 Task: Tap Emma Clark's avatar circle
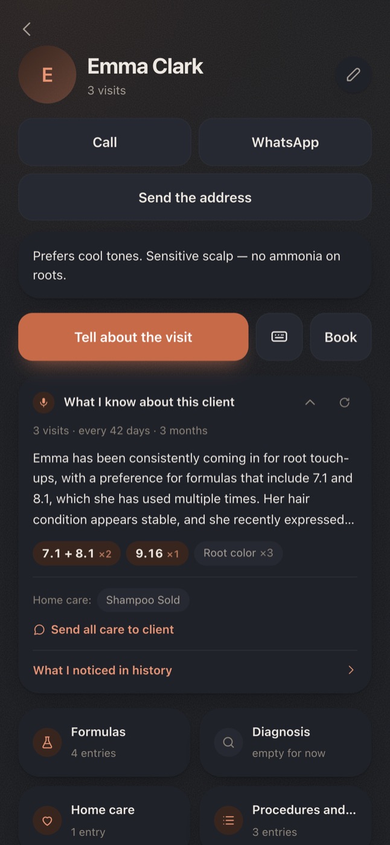tap(47, 75)
